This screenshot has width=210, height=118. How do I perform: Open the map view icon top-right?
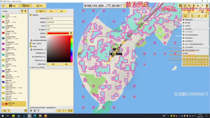[181, 6]
